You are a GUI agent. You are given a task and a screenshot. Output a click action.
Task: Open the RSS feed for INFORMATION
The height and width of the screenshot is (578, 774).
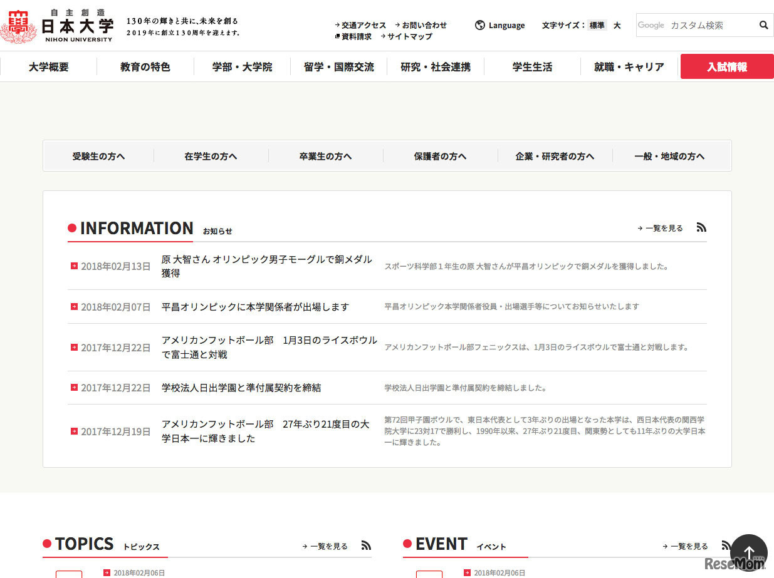[701, 227]
